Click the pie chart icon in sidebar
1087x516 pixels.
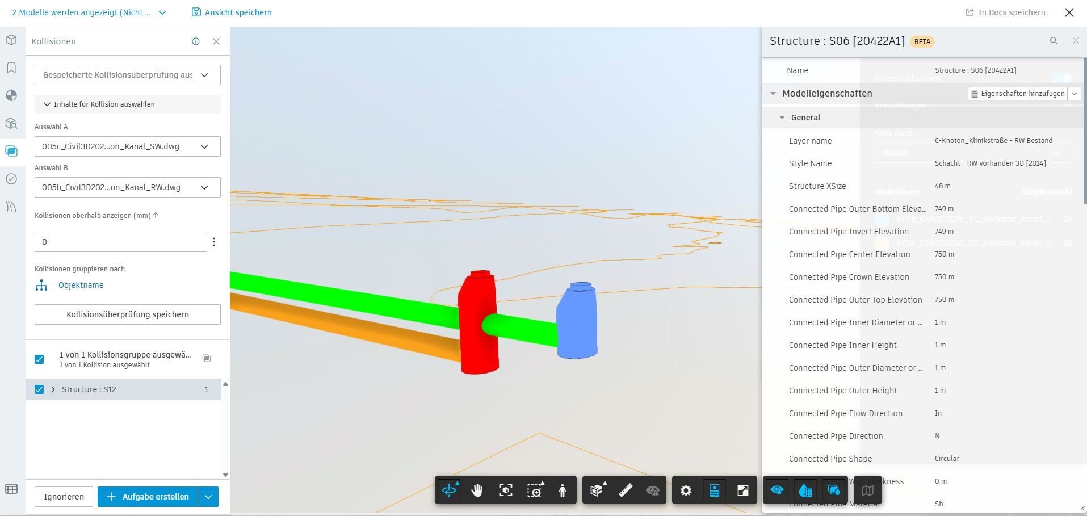click(11, 95)
